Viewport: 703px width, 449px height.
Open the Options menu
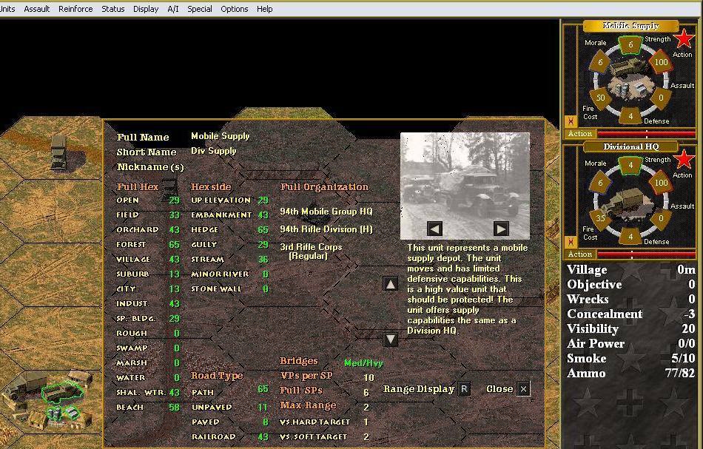[234, 9]
